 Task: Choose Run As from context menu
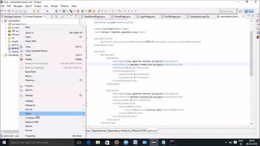pyautogui.click(x=52, y=109)
